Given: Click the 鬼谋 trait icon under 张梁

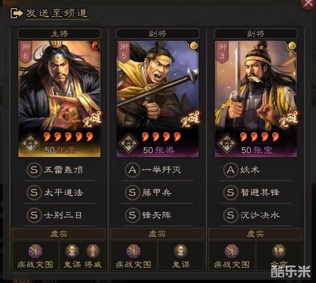Looking at the screenshot, I should (181, 251).
